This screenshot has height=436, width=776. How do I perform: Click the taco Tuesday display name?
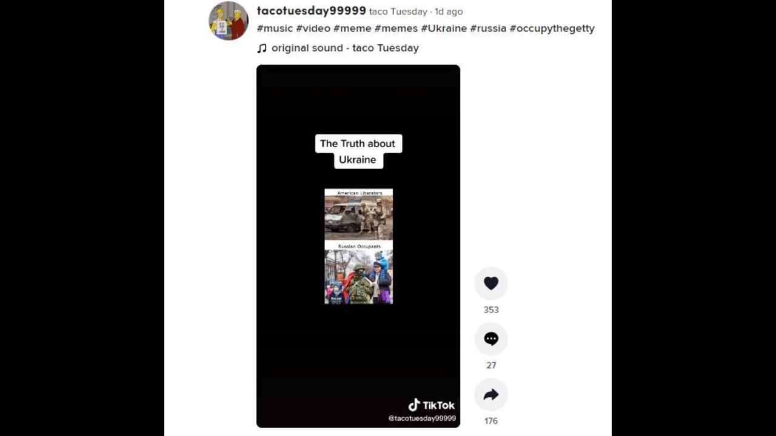[x=398, y=12]
